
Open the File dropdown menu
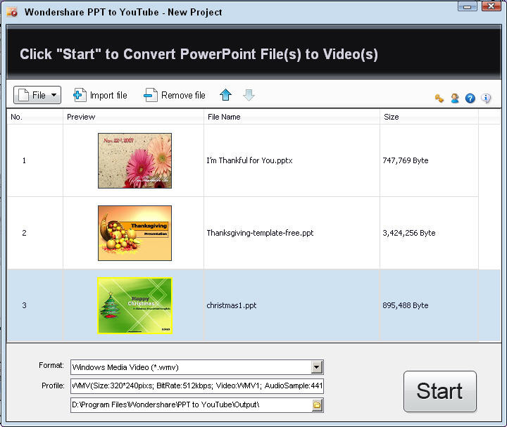37,95
